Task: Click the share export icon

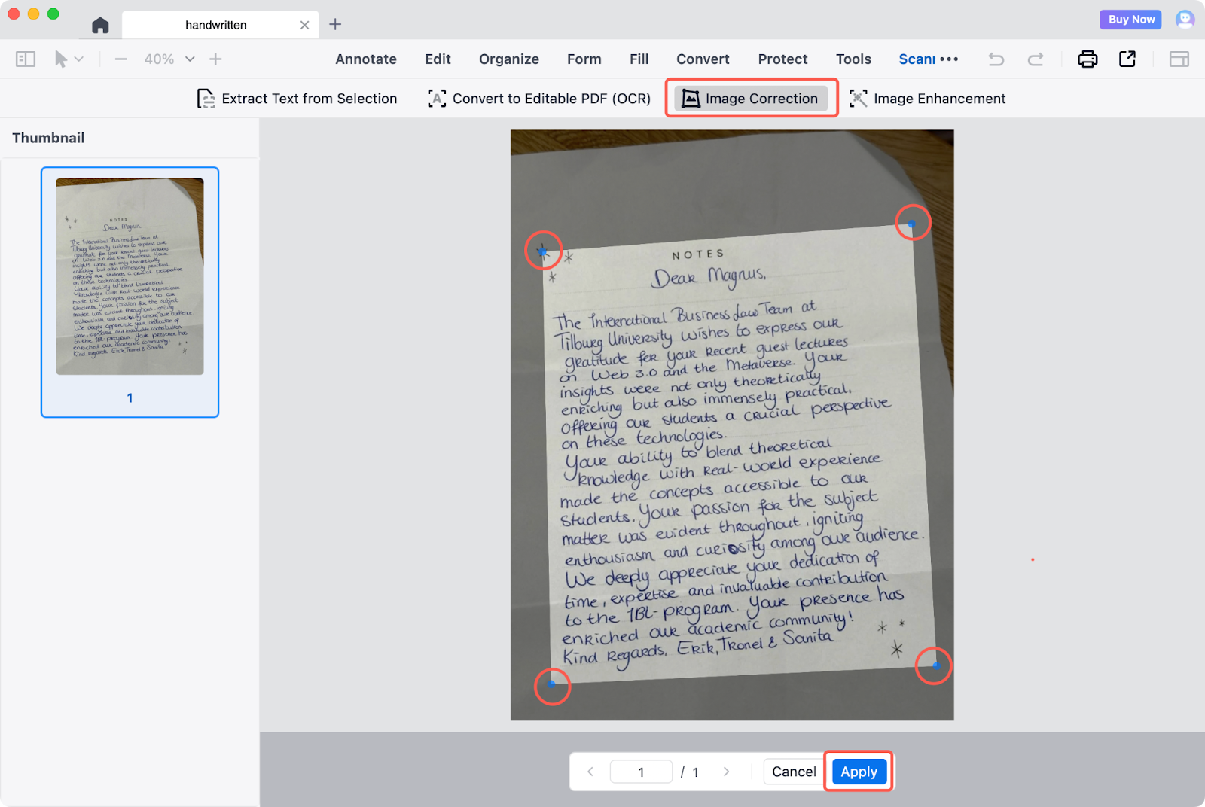Action: tap(1127, 59)
